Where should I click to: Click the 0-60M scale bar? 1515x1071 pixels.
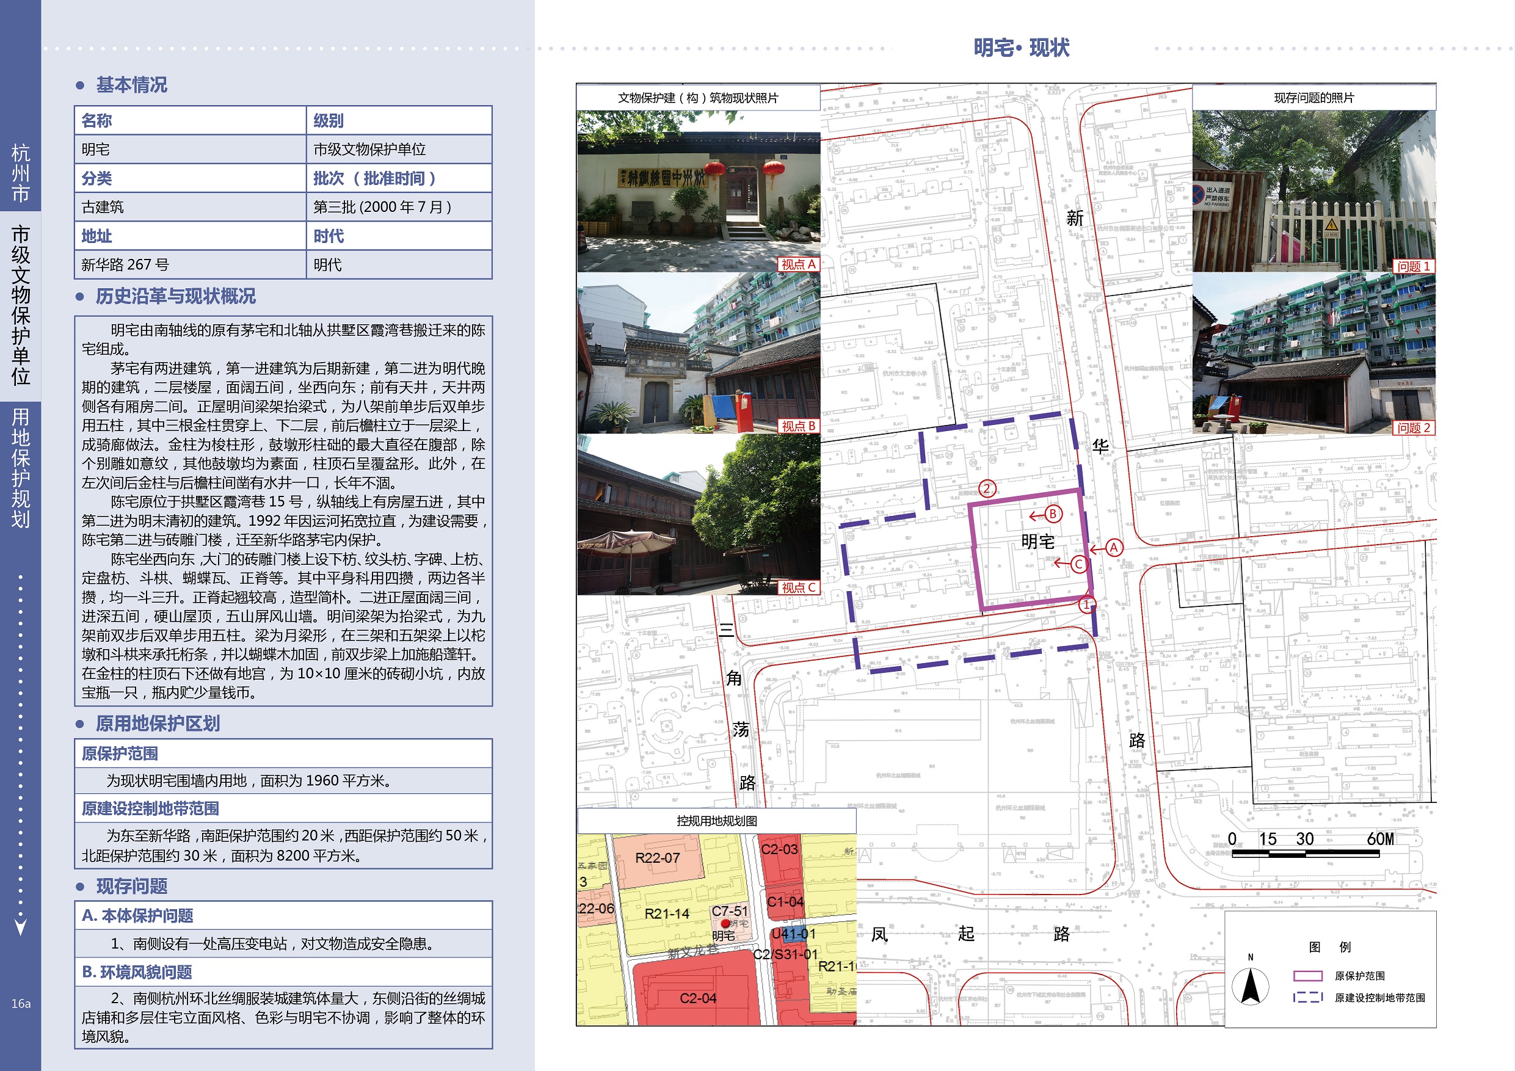coord(1305,853)
